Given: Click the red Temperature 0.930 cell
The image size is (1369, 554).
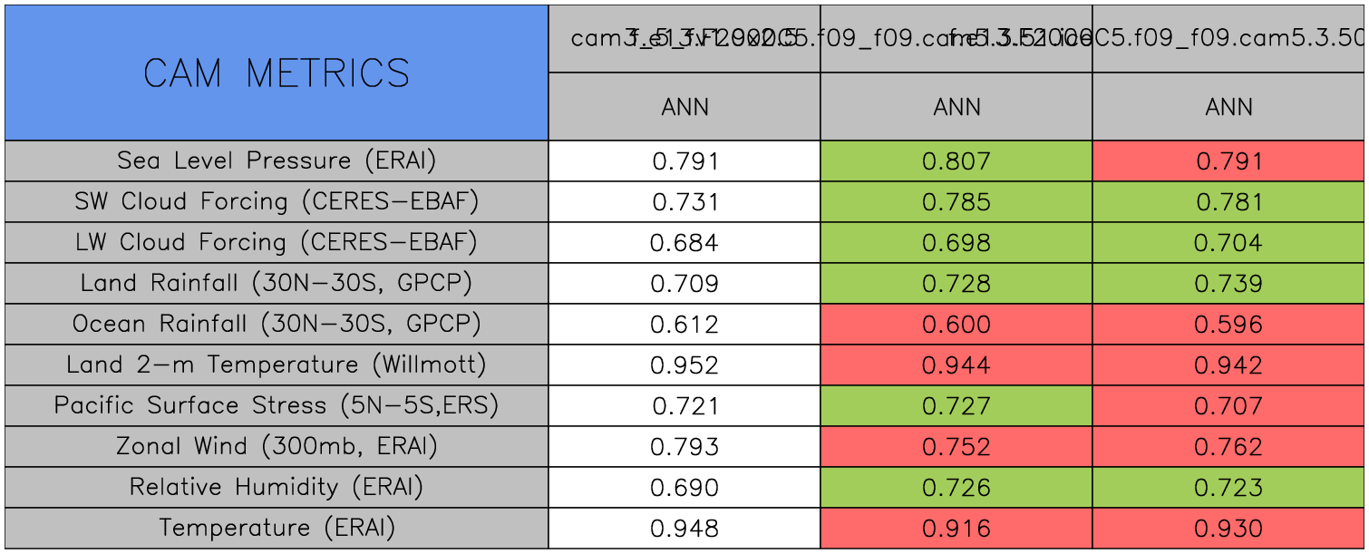Looking at the screenshot, I should (1228, 529).
